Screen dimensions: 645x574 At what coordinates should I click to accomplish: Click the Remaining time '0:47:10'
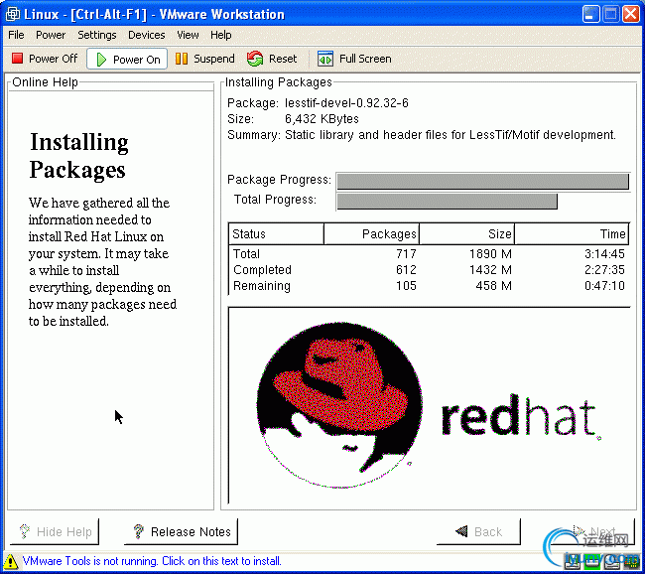[x=604, y=286]
